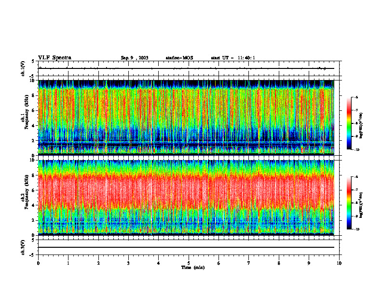This screenshot has height=295, width=382.
Task: Click inside the ch.2 spectrogram panel
Action: tap(186, 198)
